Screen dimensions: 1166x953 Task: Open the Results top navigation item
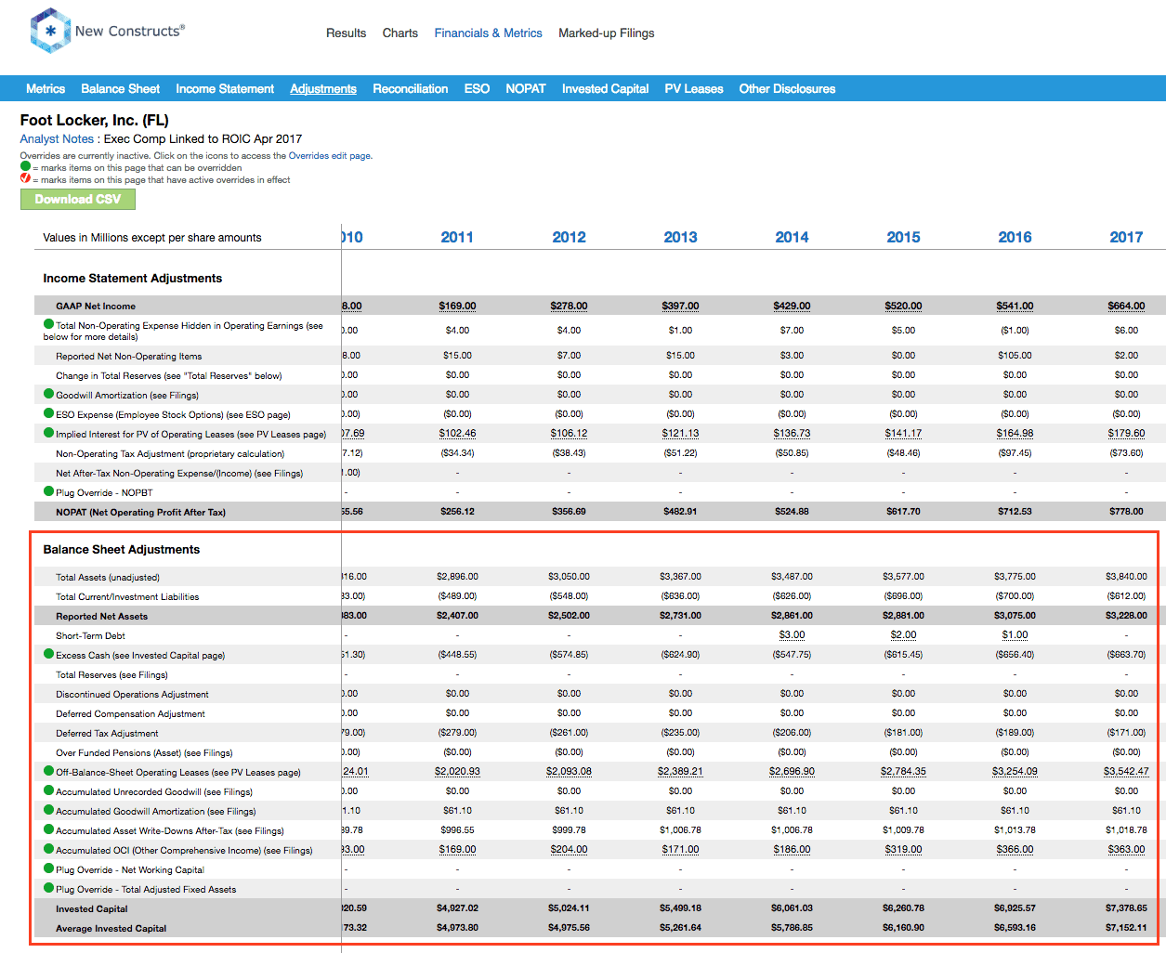(x=347, y=33)
